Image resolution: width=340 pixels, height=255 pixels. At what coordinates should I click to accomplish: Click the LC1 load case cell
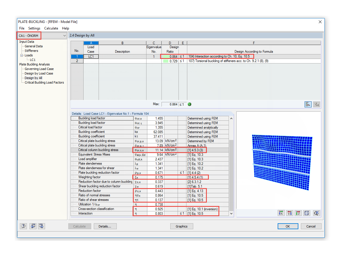coord(91,56)
